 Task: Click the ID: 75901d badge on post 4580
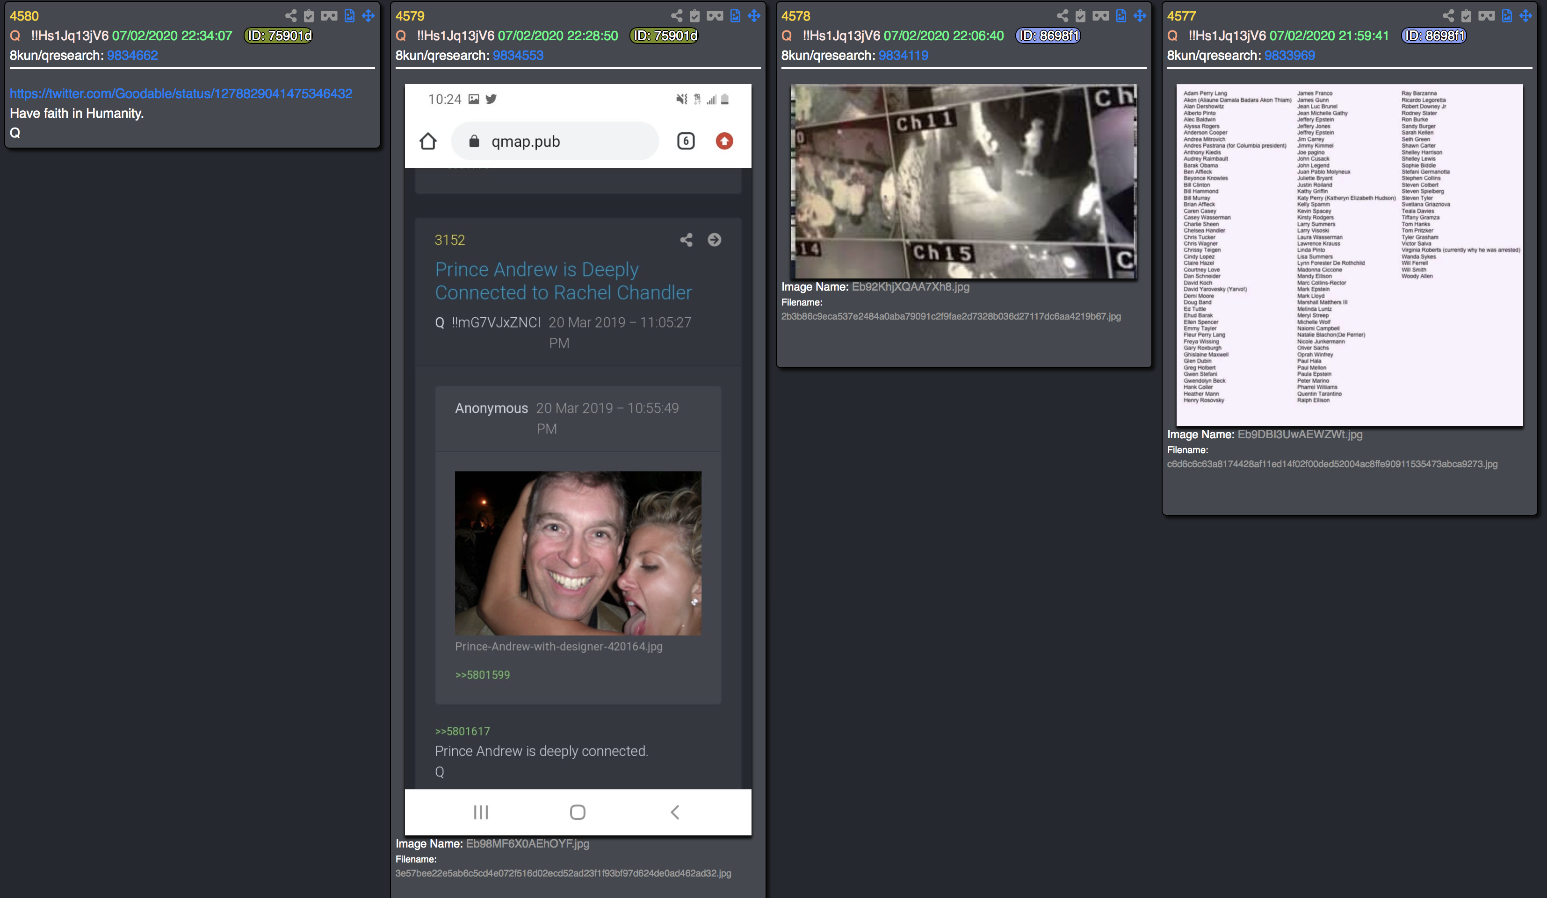tap(279, 36)
